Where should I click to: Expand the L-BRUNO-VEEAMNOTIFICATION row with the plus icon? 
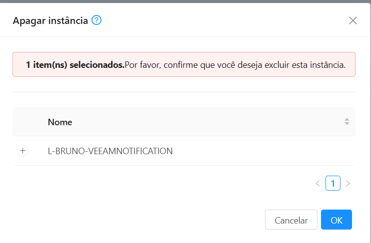[22, 151]
